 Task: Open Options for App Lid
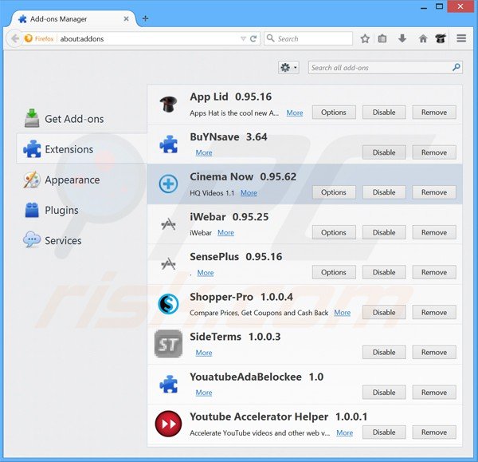click(334, 113)
